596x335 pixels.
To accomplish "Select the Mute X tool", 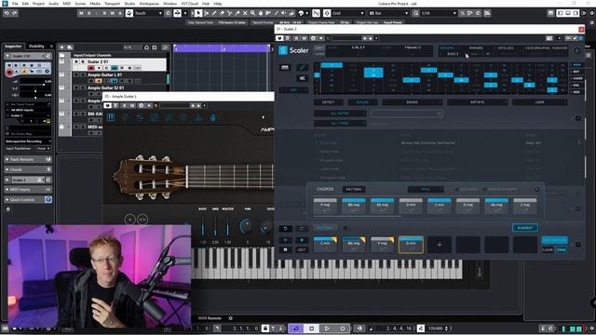I will pyautogui.click(x=245, y=13).
